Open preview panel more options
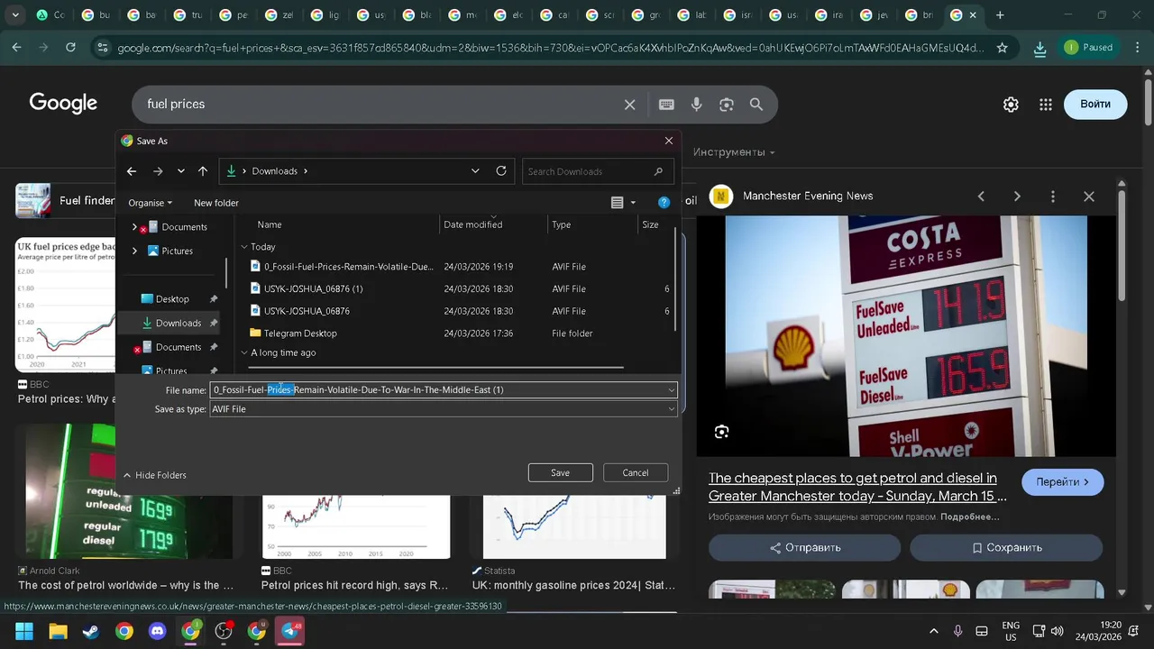The height and width of the screenshot is (649, 1154). click(1053, 197)
